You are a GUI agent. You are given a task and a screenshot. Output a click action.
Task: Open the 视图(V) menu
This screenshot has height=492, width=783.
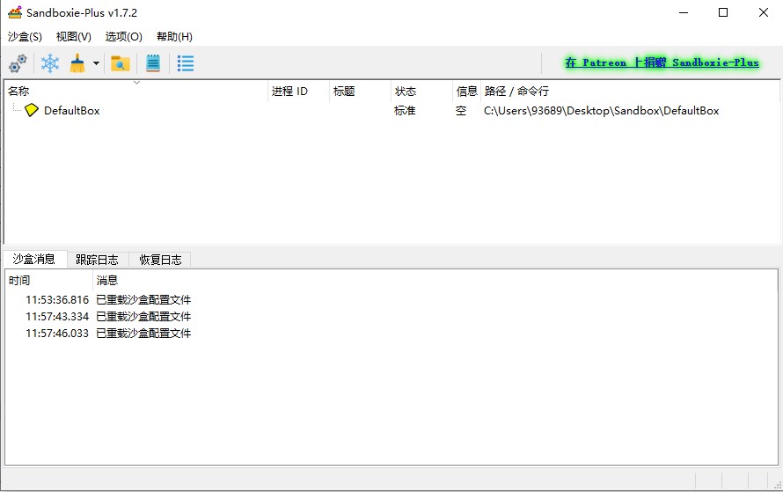pos(74,36)
